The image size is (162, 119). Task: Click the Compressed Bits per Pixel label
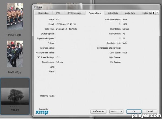[x=109, y=48]
